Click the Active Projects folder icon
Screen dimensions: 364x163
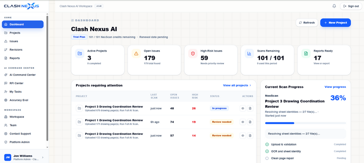[x=80, y=53]
